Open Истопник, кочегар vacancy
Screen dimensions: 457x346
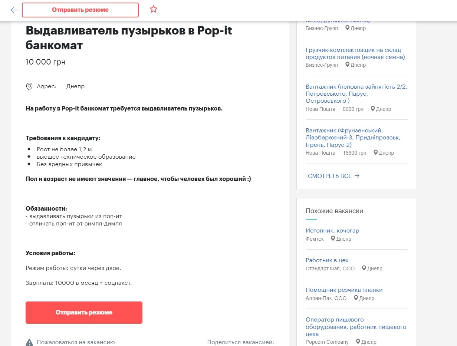pyautogui.click(x=332, y=231)
